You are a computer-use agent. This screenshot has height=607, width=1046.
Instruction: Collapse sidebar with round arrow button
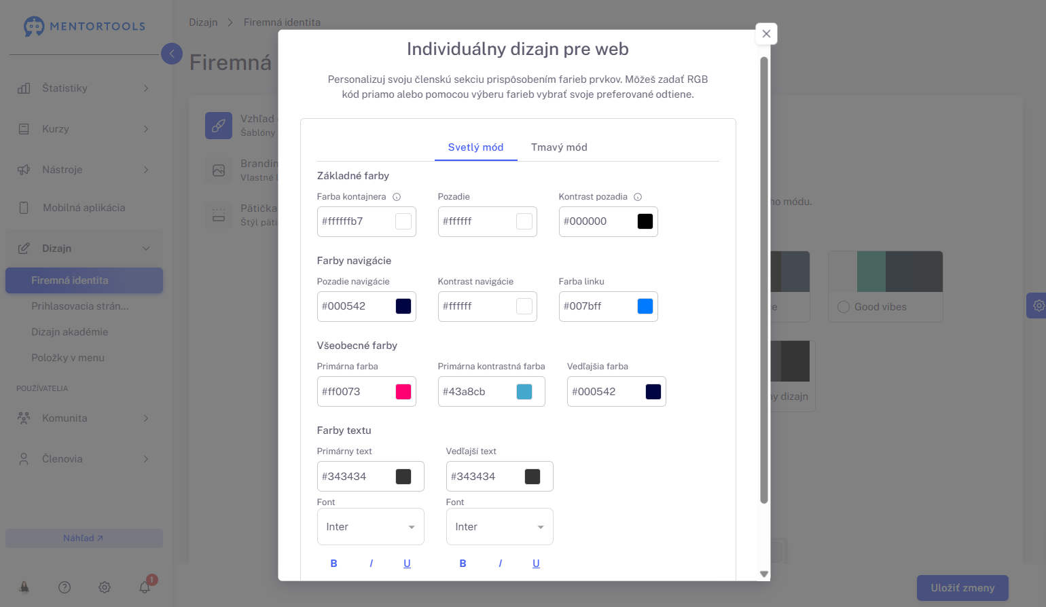(x=172, y=54)
